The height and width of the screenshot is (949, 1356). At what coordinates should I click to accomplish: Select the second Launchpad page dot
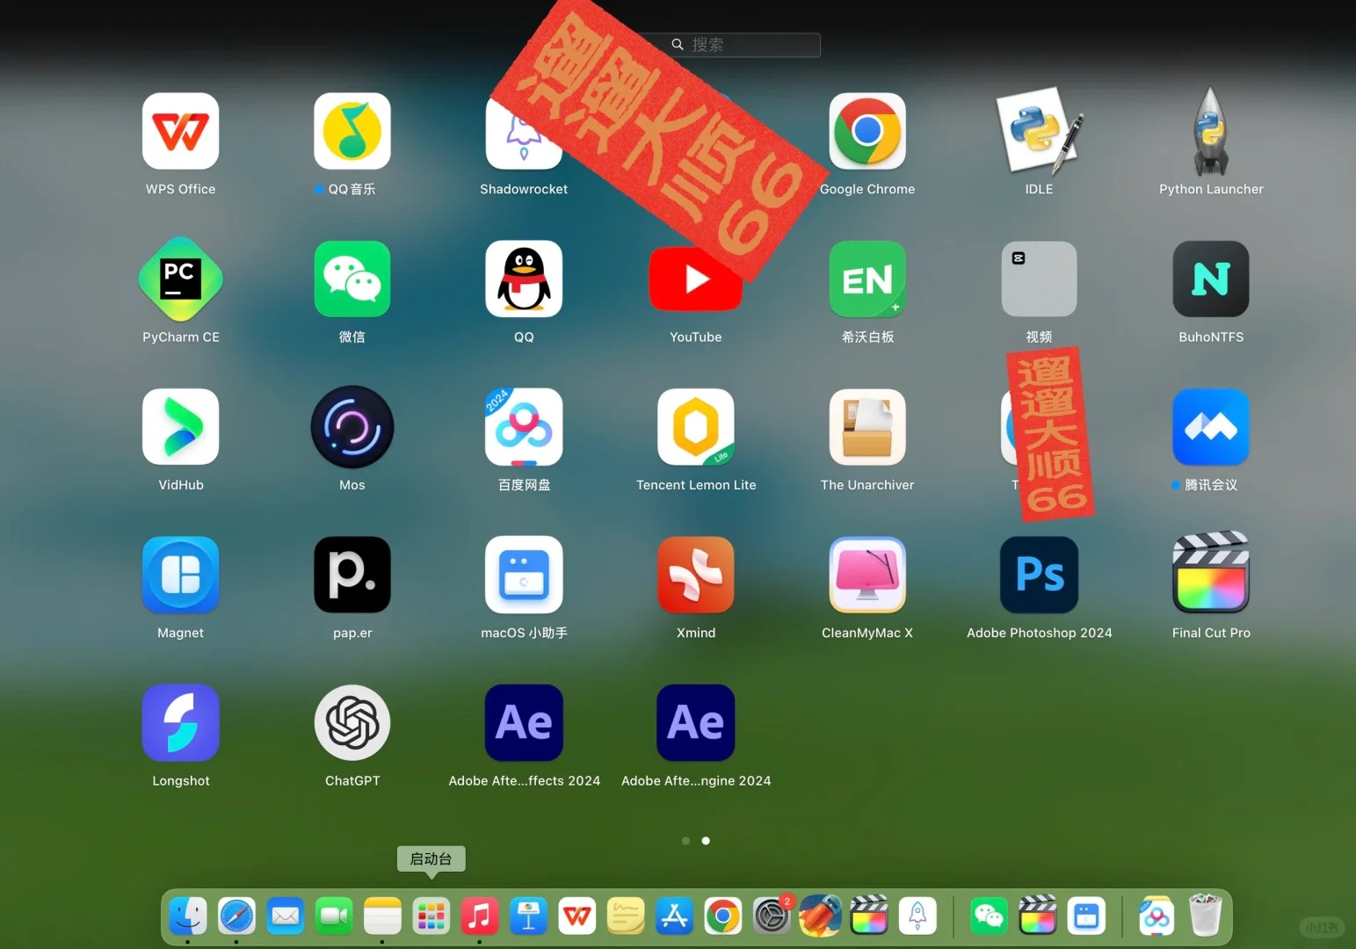(x=706, y=841)
